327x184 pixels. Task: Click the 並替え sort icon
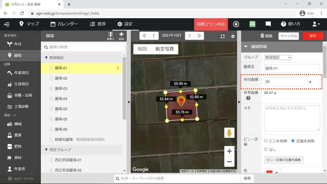[110, 34]
